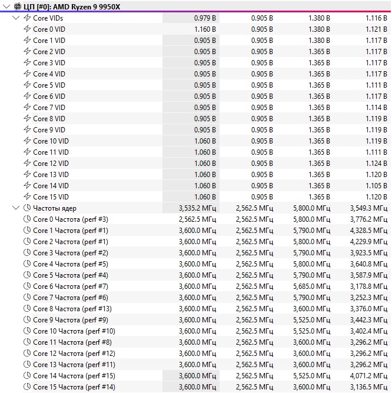
Task: Click clock icon beside Core 0 Частота
Action: pyautogui.click(x=27, y=219)
